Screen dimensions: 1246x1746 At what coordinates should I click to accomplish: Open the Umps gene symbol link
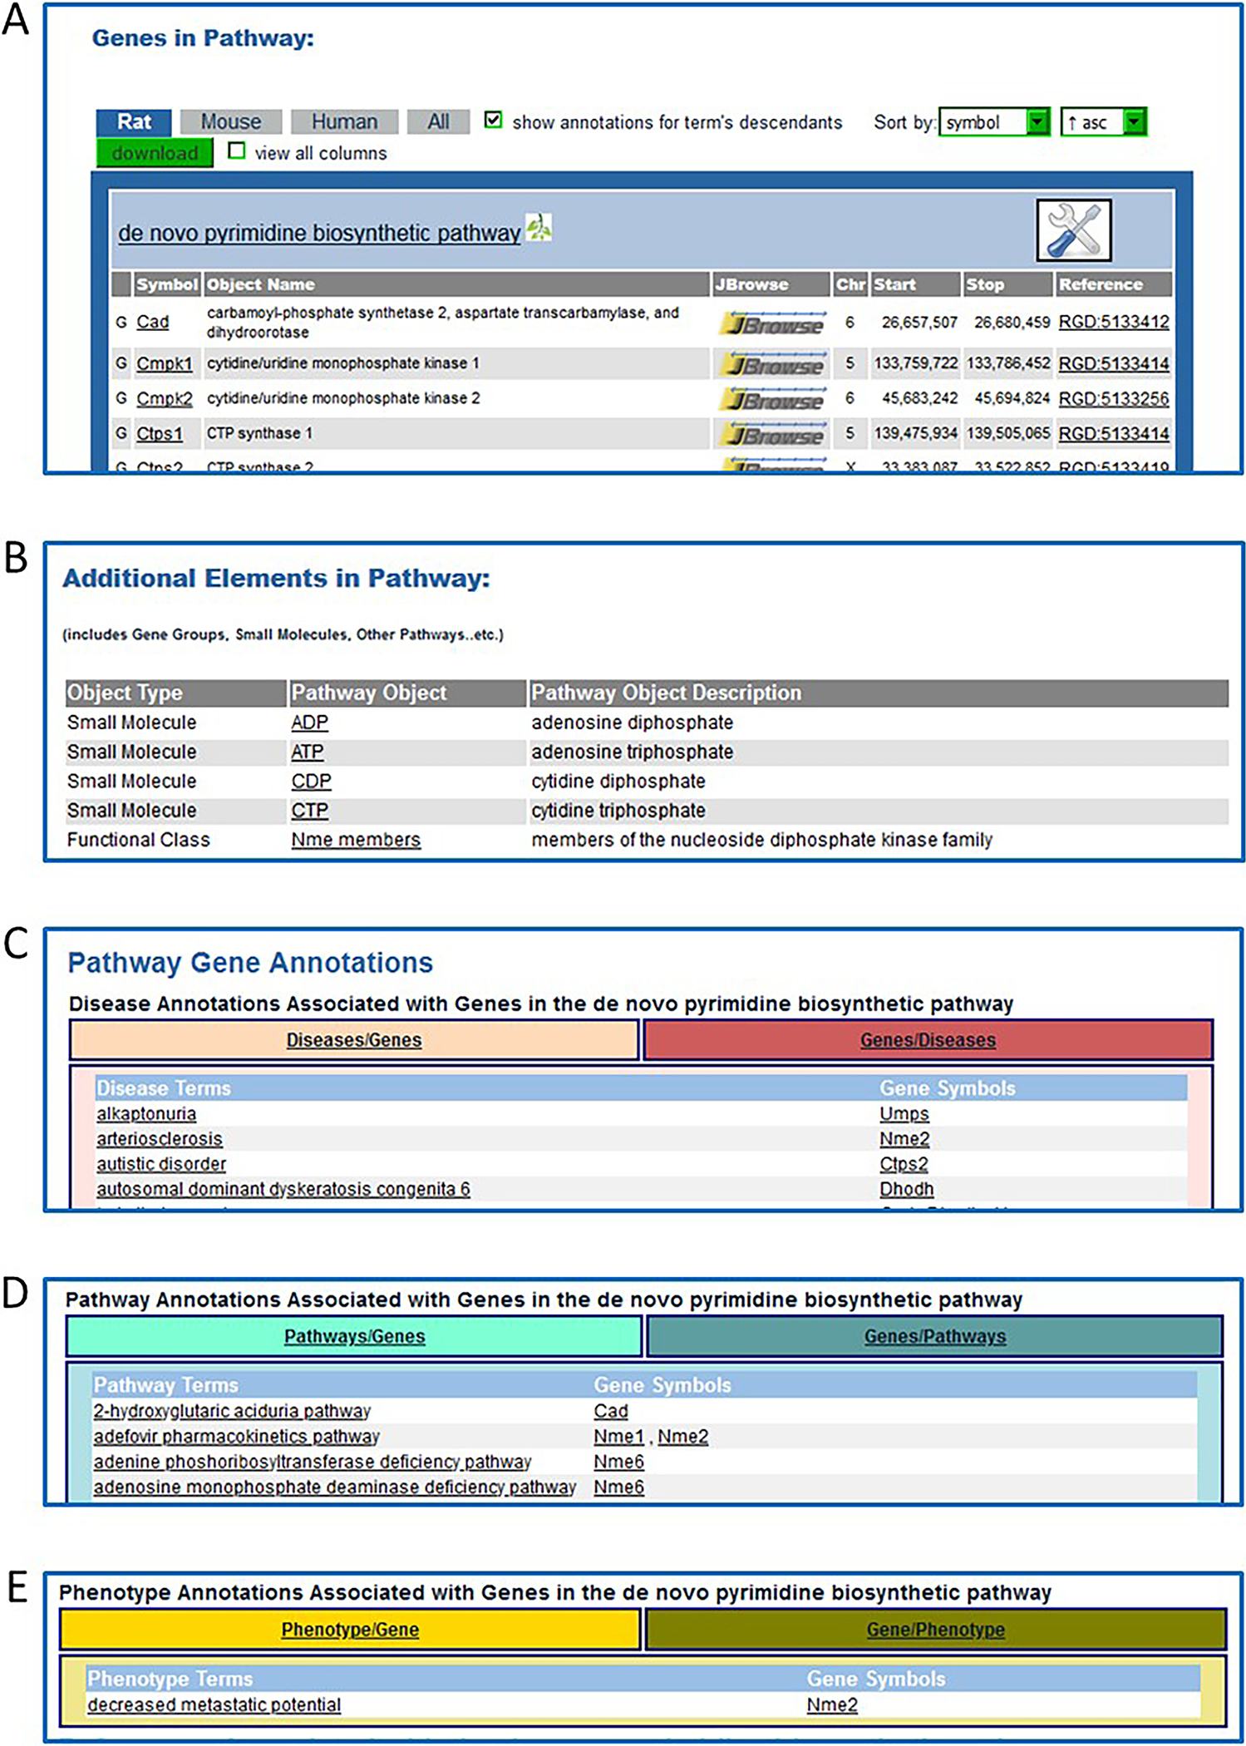pos(904,1114)
